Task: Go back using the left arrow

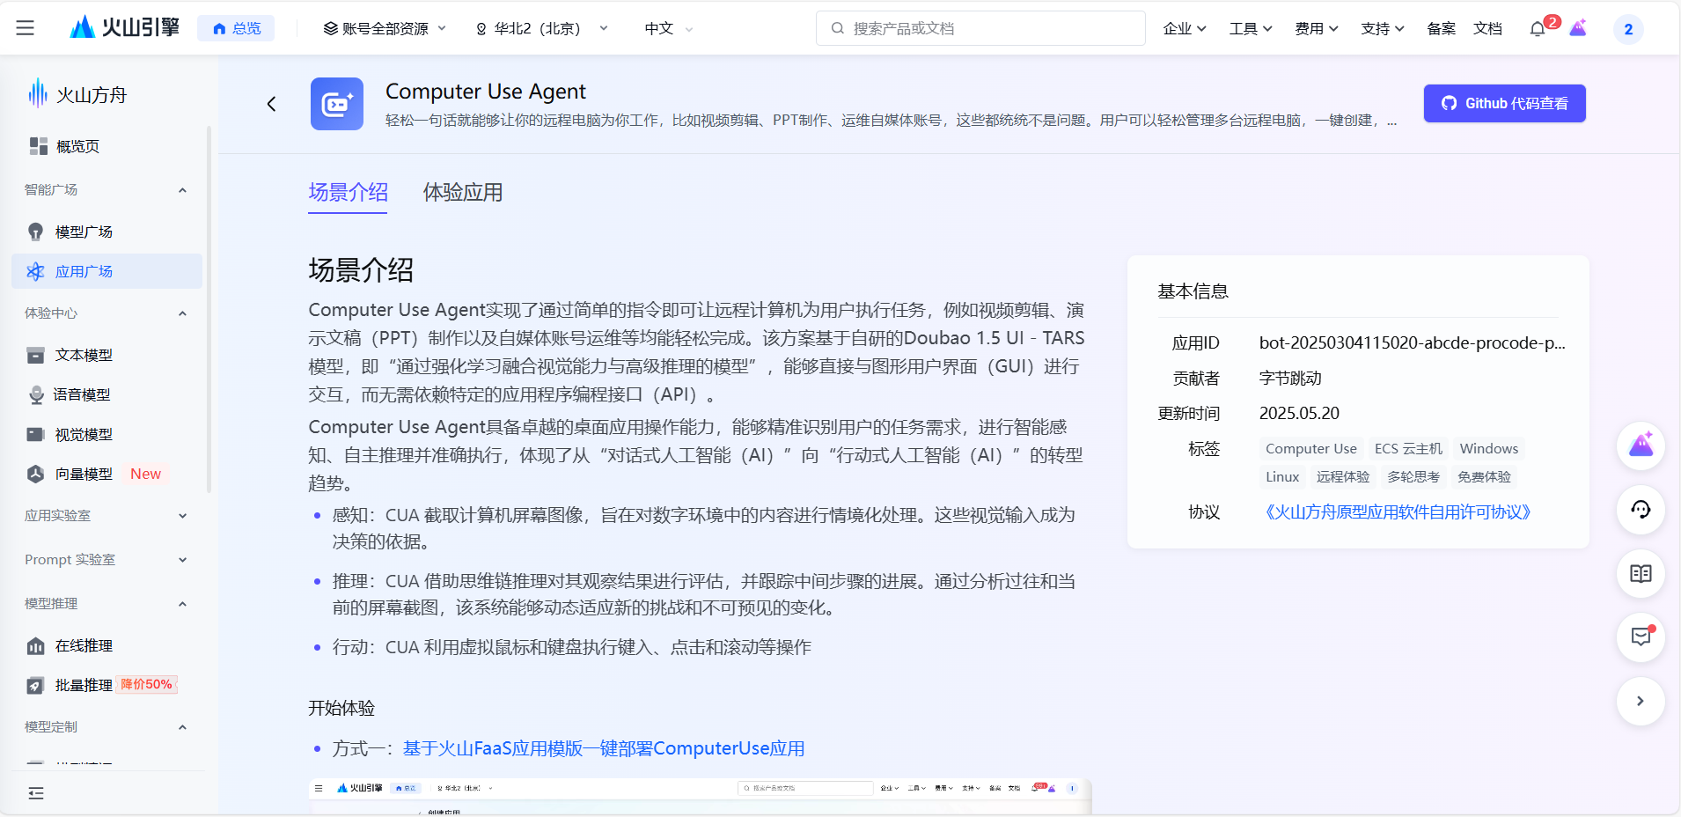Action: [x=271, y=104]
